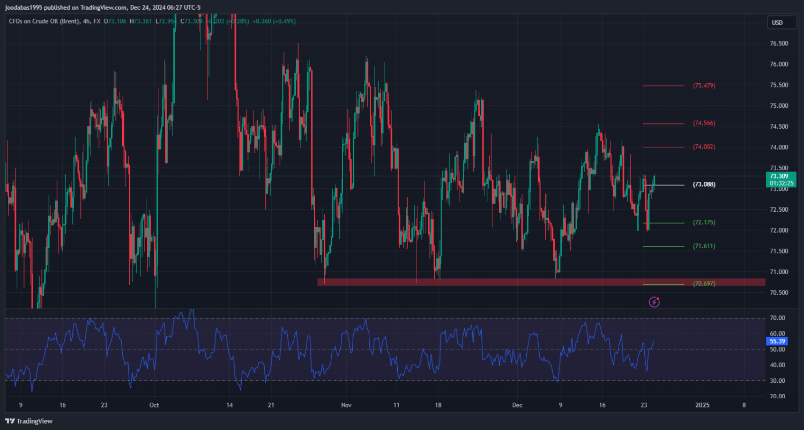The width and height of the screenshot is (804, 430).
Task: Click the blue RSI value label 55.39
Action: tap(777, 341)
